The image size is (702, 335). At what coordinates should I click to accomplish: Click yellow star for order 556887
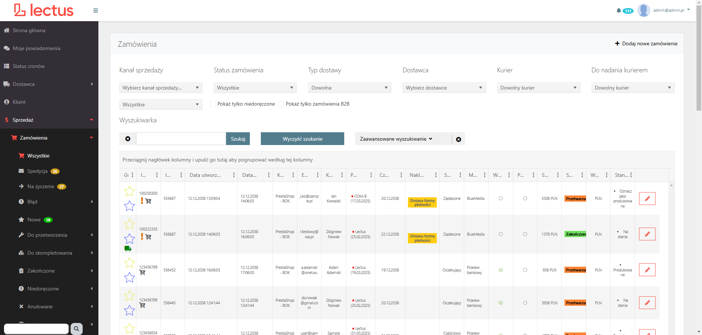pos(129,224)
